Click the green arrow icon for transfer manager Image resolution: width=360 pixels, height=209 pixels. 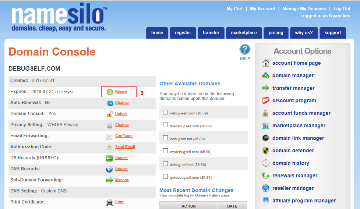point(266,88)
